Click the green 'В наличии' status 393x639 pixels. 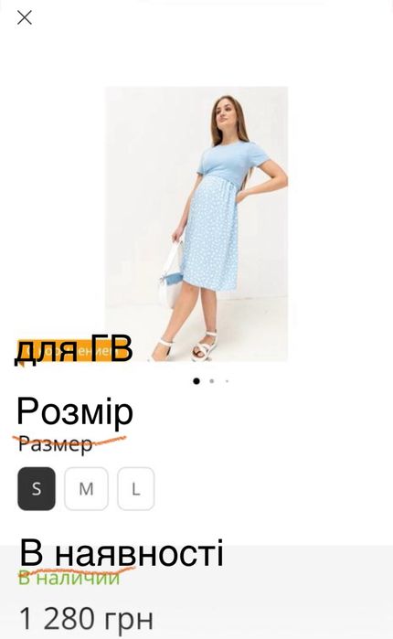click(69, 578)
